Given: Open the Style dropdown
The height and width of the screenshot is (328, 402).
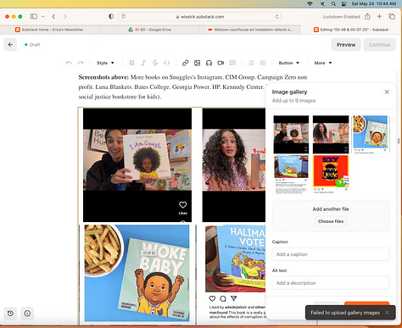Looking at the screenshot, I should click(x=105, y=63).
